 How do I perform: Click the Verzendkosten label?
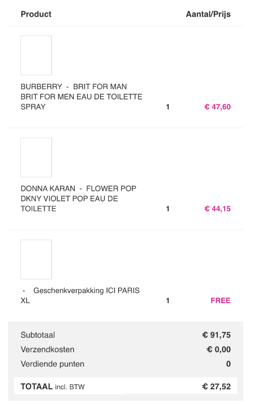pyautogui.click(x=48, y=350)
